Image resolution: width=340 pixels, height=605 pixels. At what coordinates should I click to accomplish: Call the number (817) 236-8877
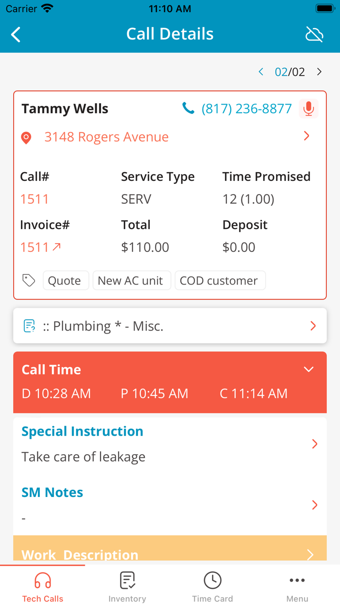(247, 108)
